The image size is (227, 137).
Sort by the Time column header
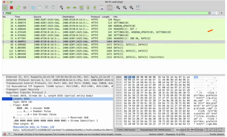click(18, 17)
